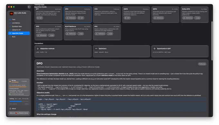The height and width of the screenshot is (125, 219).
Task: Open Live Metrics in the sidebar
Action: pos(19,23)
